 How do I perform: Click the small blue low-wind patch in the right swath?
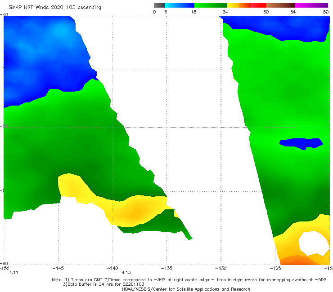point(301,144)
